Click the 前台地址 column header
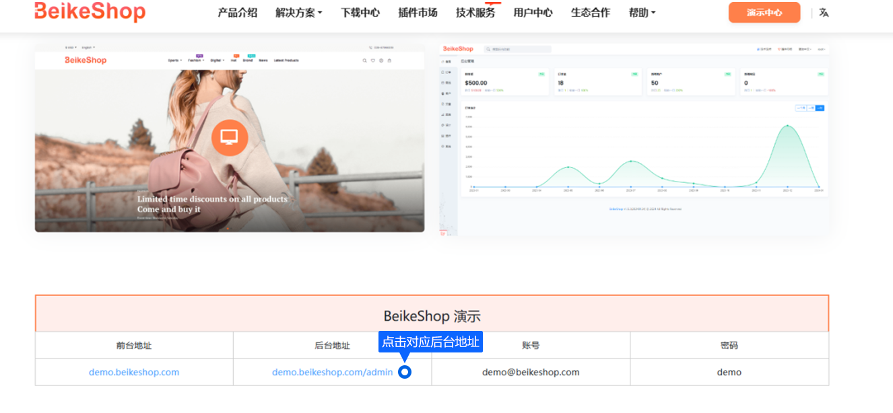 point(134,345)
